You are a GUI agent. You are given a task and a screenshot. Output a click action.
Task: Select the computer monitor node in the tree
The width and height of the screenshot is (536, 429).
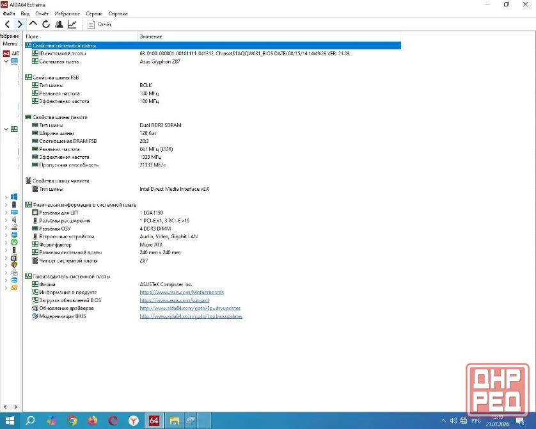point(14,61)
